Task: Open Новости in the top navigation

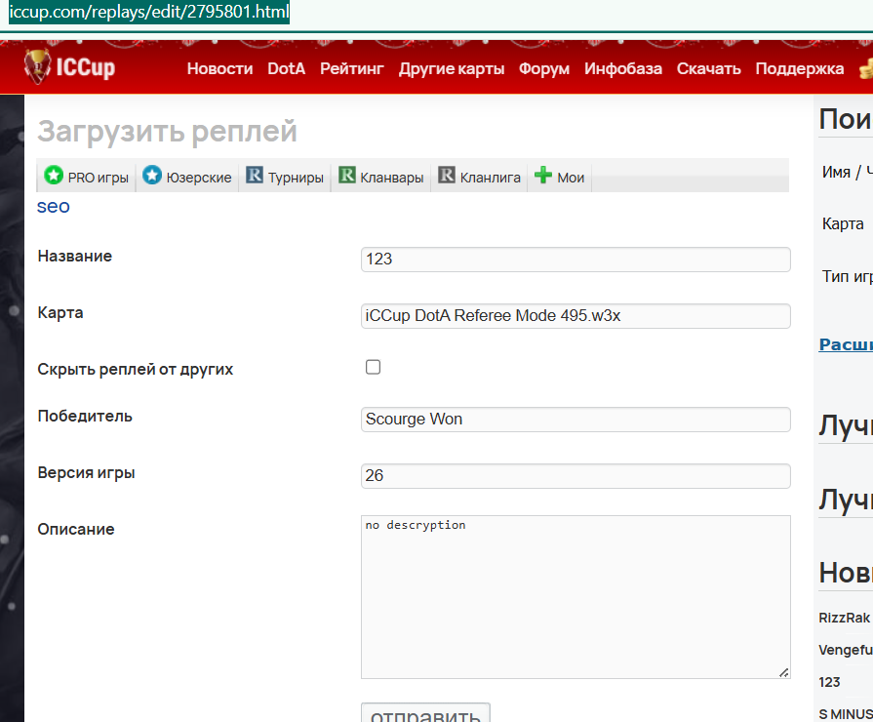Action: (219, 68)
